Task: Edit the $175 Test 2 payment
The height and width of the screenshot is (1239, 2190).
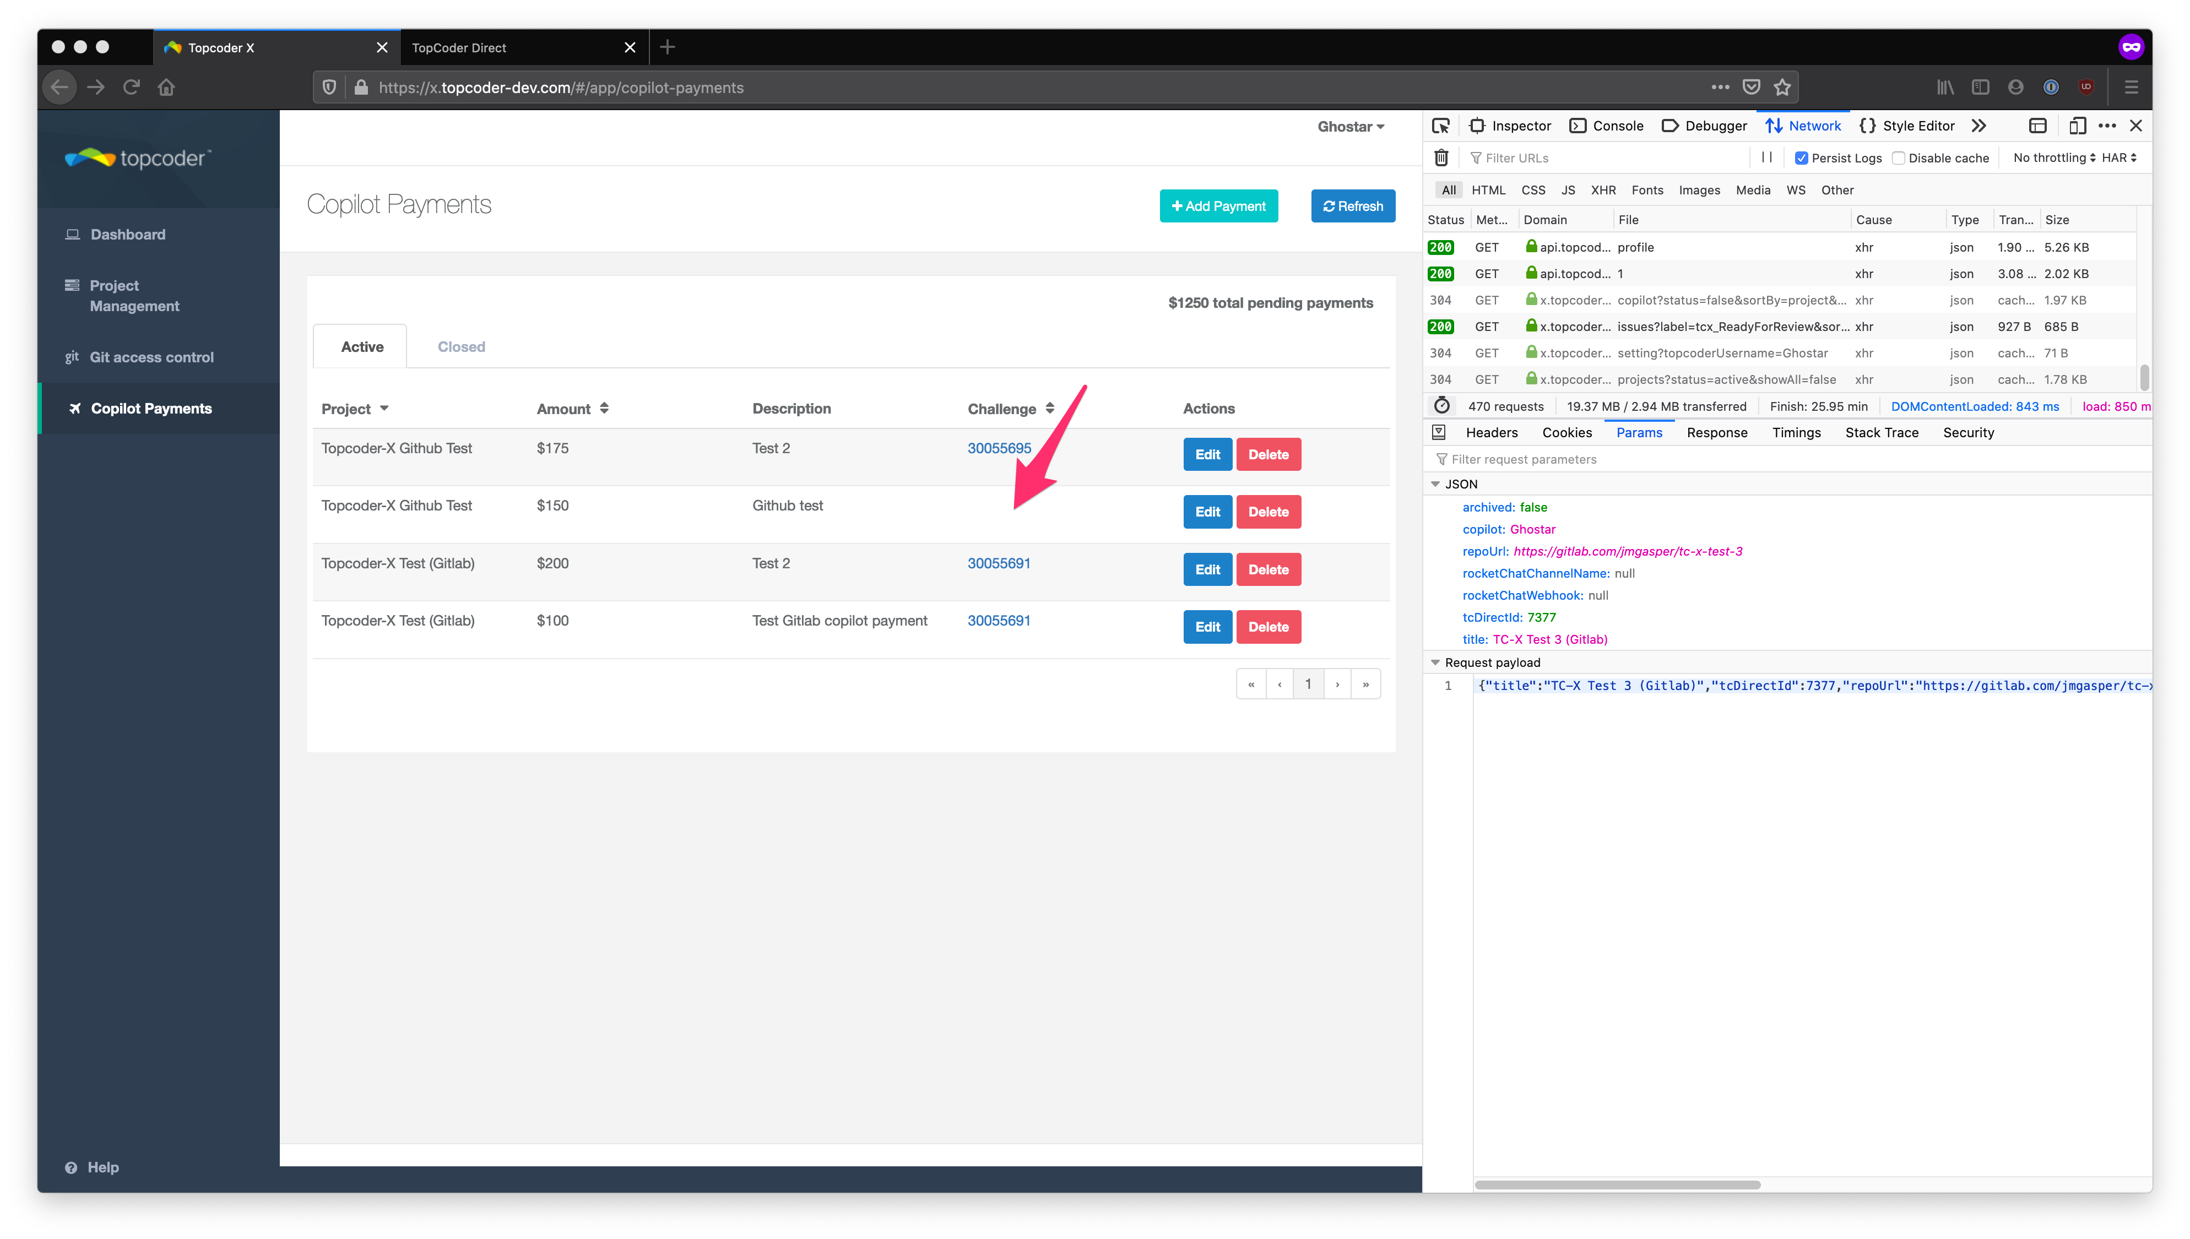Action: point(1207,454)
